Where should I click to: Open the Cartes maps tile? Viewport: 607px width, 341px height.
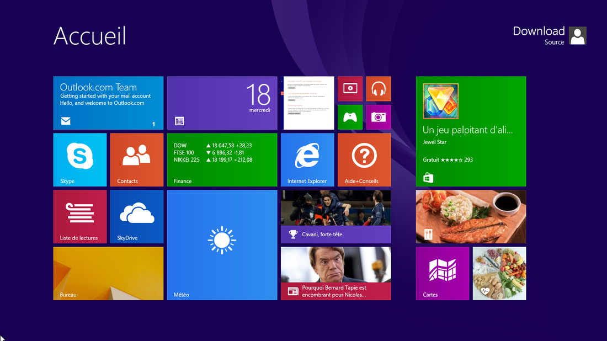pyautogui.click(x=443, y=274)
